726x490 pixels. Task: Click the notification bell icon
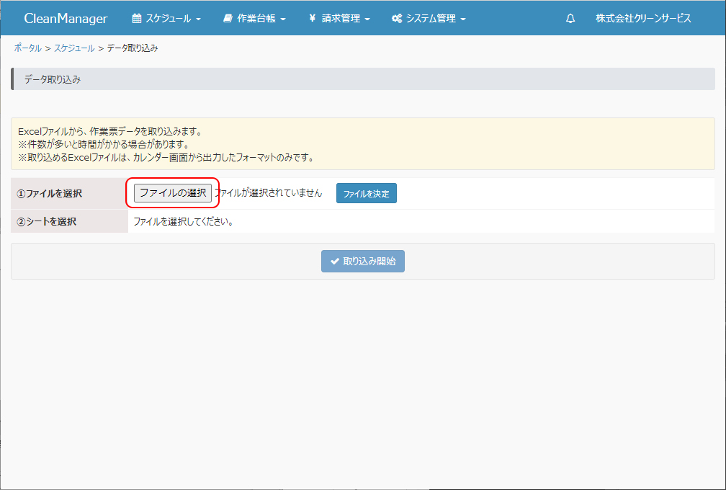(570, 19)
